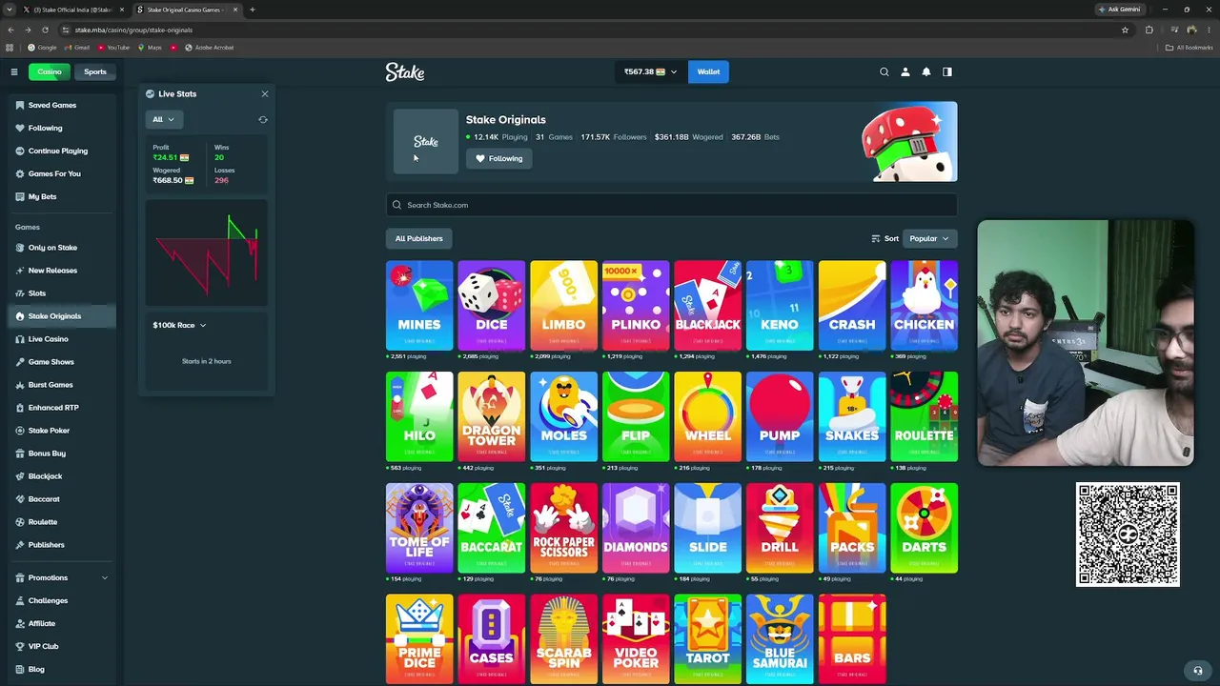Viewport: 1220px width, 686px height.
Task: Go to Stake home via logo
Action: point(405,71)
